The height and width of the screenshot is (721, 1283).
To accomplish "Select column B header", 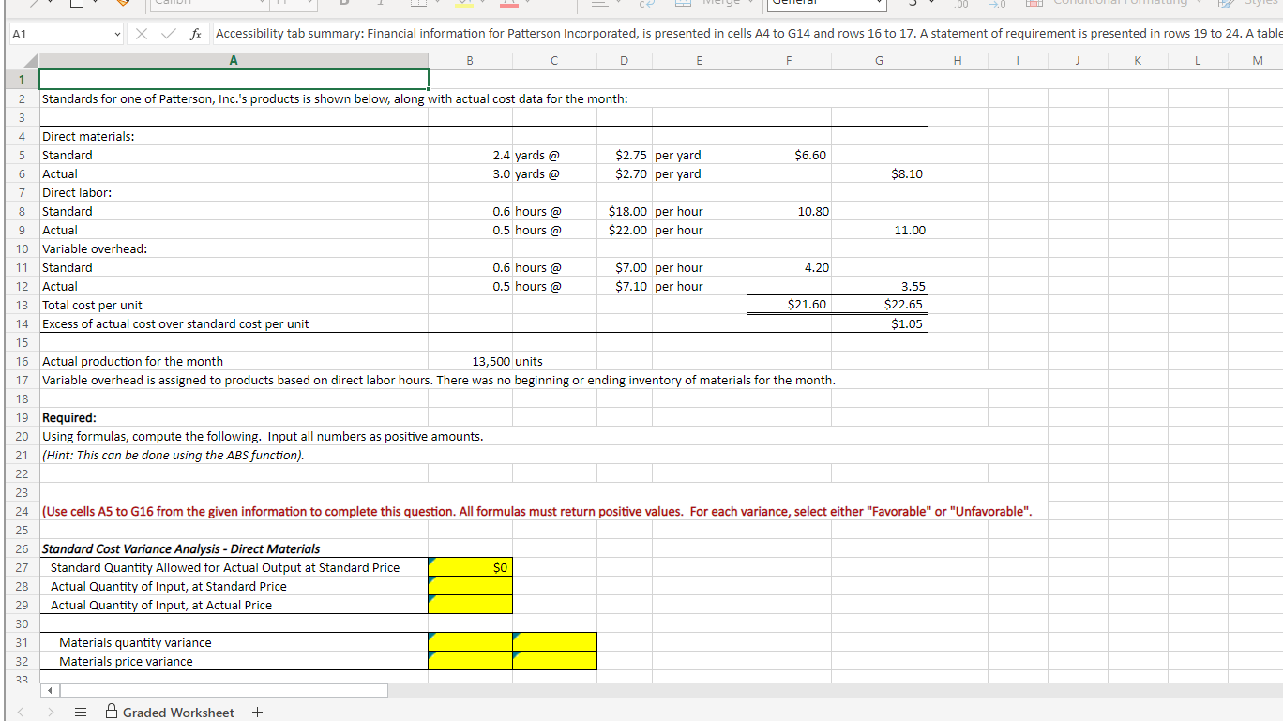I will click(470, 61).
